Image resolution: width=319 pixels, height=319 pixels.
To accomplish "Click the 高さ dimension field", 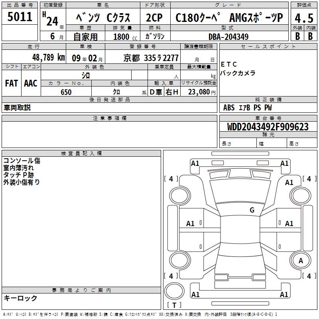I will tap(302, 144).
